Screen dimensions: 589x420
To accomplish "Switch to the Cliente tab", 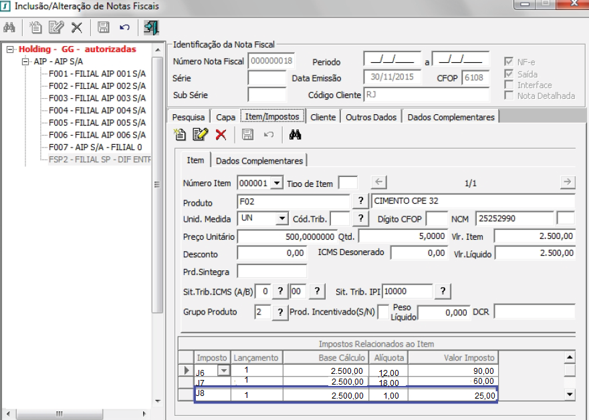I will [323, 117].
